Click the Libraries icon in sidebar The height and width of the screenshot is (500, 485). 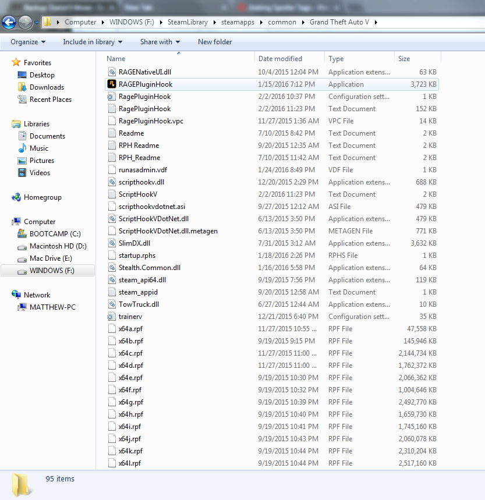pos(16,124)
